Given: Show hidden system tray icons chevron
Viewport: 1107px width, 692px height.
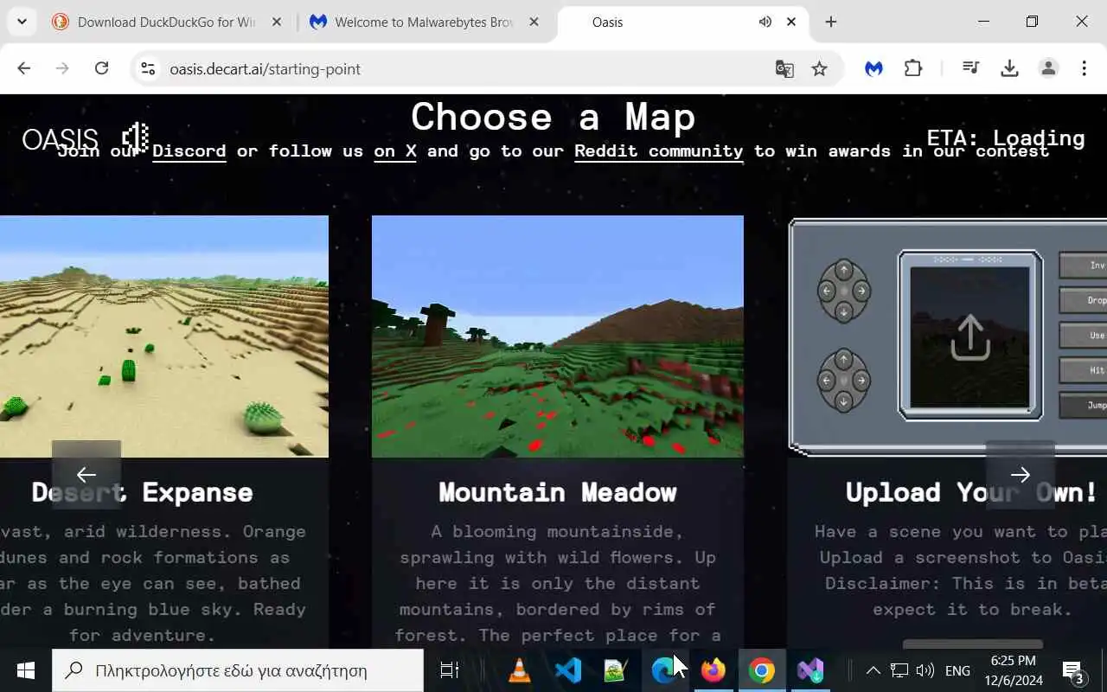Looking at the screenshot, I should pos(873,670).
